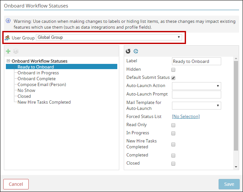Click the Cancel button
243x192 pixels.
[x=16, y=184]
